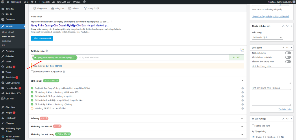Open Rank Math SEO sidebar item
This screenshot has height=140, width=296.
13,93
